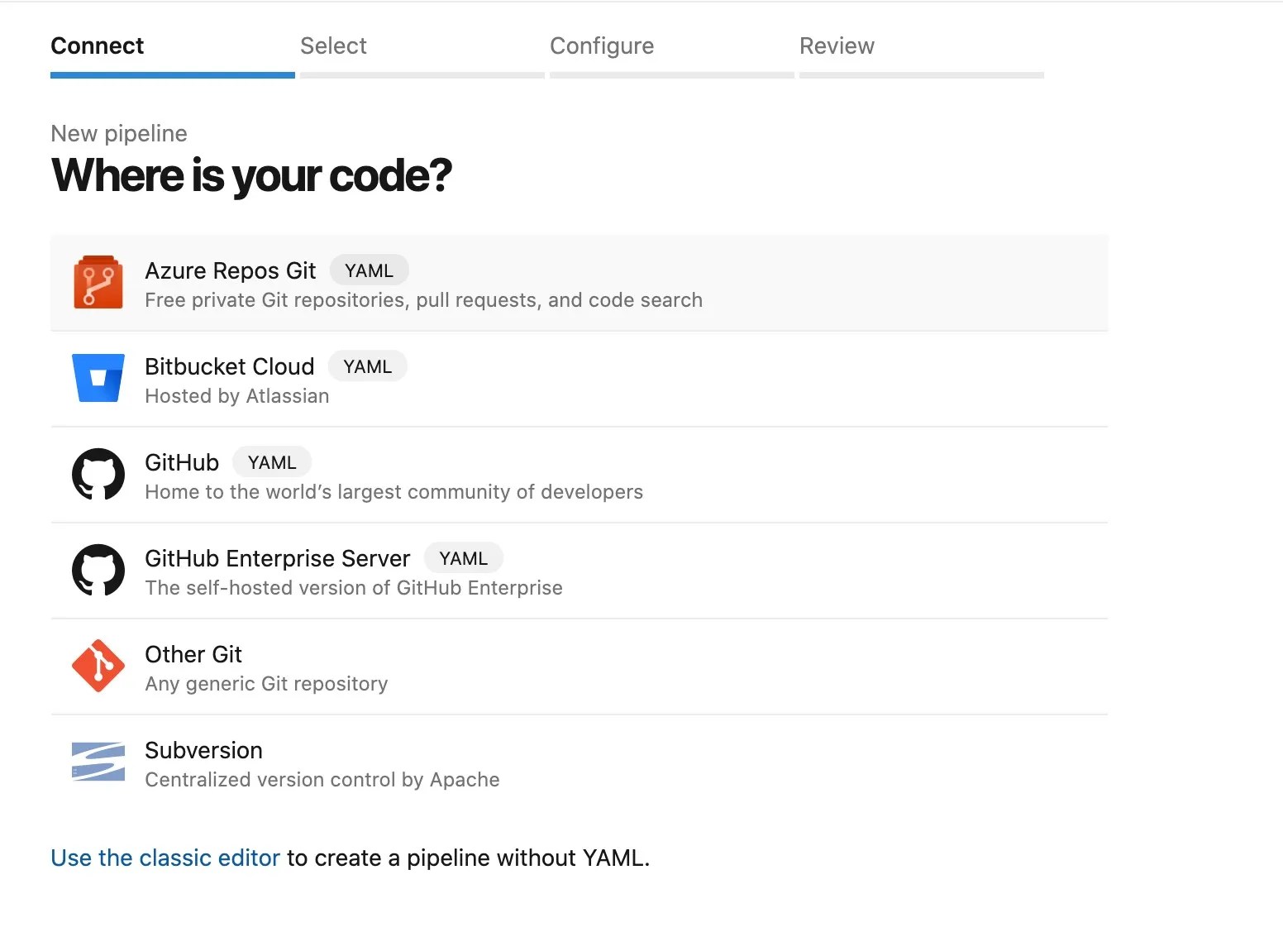Select Bitbucket Cloud title text
1283x932 pixels.
(229, 367)
